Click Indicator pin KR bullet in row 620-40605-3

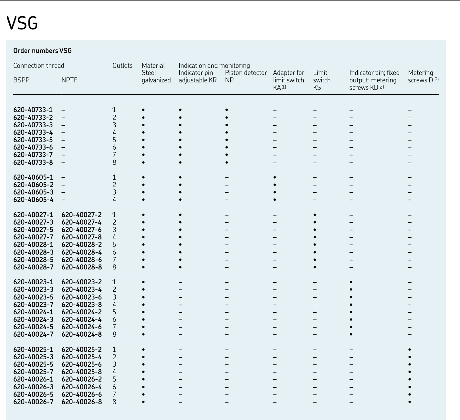(x=180, y=193)
